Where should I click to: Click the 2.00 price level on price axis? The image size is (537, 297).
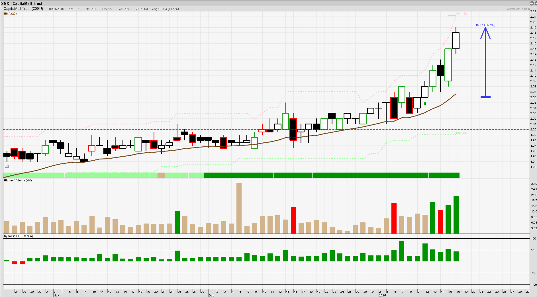[533, 130]
